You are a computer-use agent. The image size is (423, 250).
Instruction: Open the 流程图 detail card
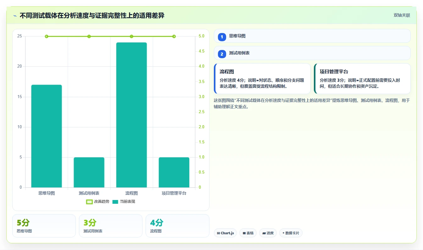click(x=262, y=79)
